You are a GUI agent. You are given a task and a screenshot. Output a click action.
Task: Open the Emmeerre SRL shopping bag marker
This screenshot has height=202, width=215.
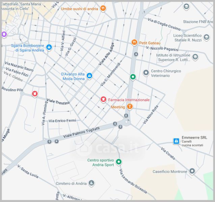[x=176, y=141]
